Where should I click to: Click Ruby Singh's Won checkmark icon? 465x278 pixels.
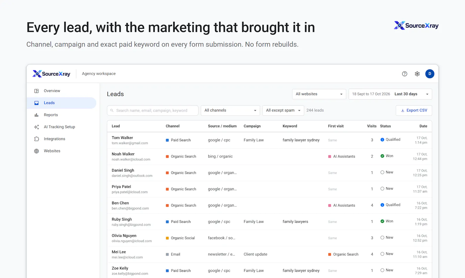click(382, 221)
